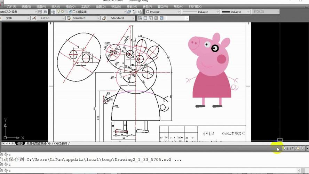Click the Table Style icon
This screenshot has height=174, width=309.
pos(69,18)
